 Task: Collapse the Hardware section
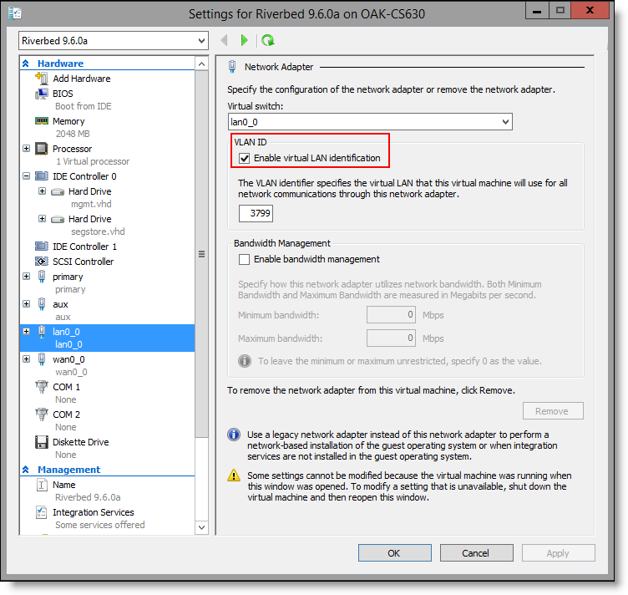click(26, 64)
